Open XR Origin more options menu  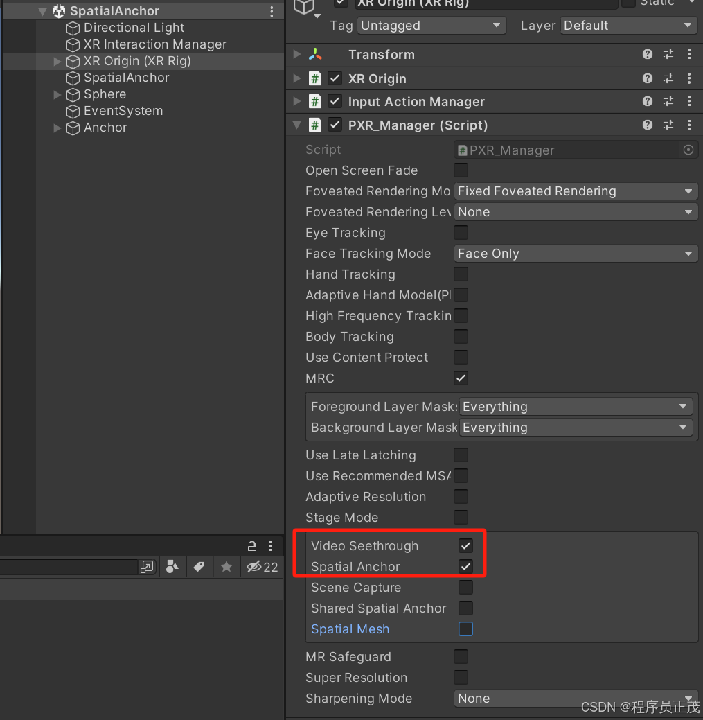[689, 78]
